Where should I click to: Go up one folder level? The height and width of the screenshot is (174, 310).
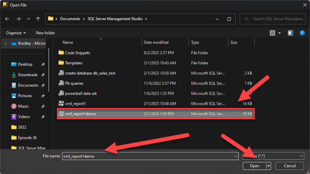point(38,19)
